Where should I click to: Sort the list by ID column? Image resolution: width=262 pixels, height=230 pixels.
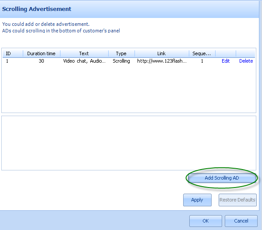(x=13, y=53)
